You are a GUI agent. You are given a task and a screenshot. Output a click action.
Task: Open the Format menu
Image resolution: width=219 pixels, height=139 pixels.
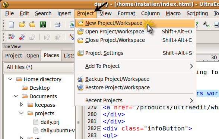click(126, 13)
